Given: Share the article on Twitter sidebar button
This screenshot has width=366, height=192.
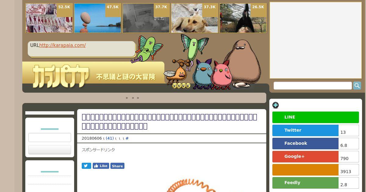Looking at the screenshot, I should (305, 130).
